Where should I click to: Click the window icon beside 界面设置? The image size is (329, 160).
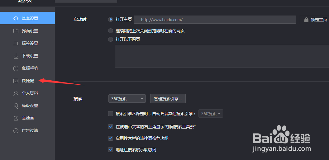click(x=16, y=31)
